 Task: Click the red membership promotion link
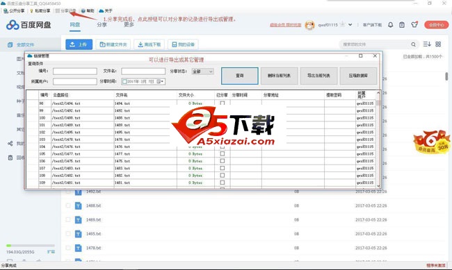pos(285,25)
